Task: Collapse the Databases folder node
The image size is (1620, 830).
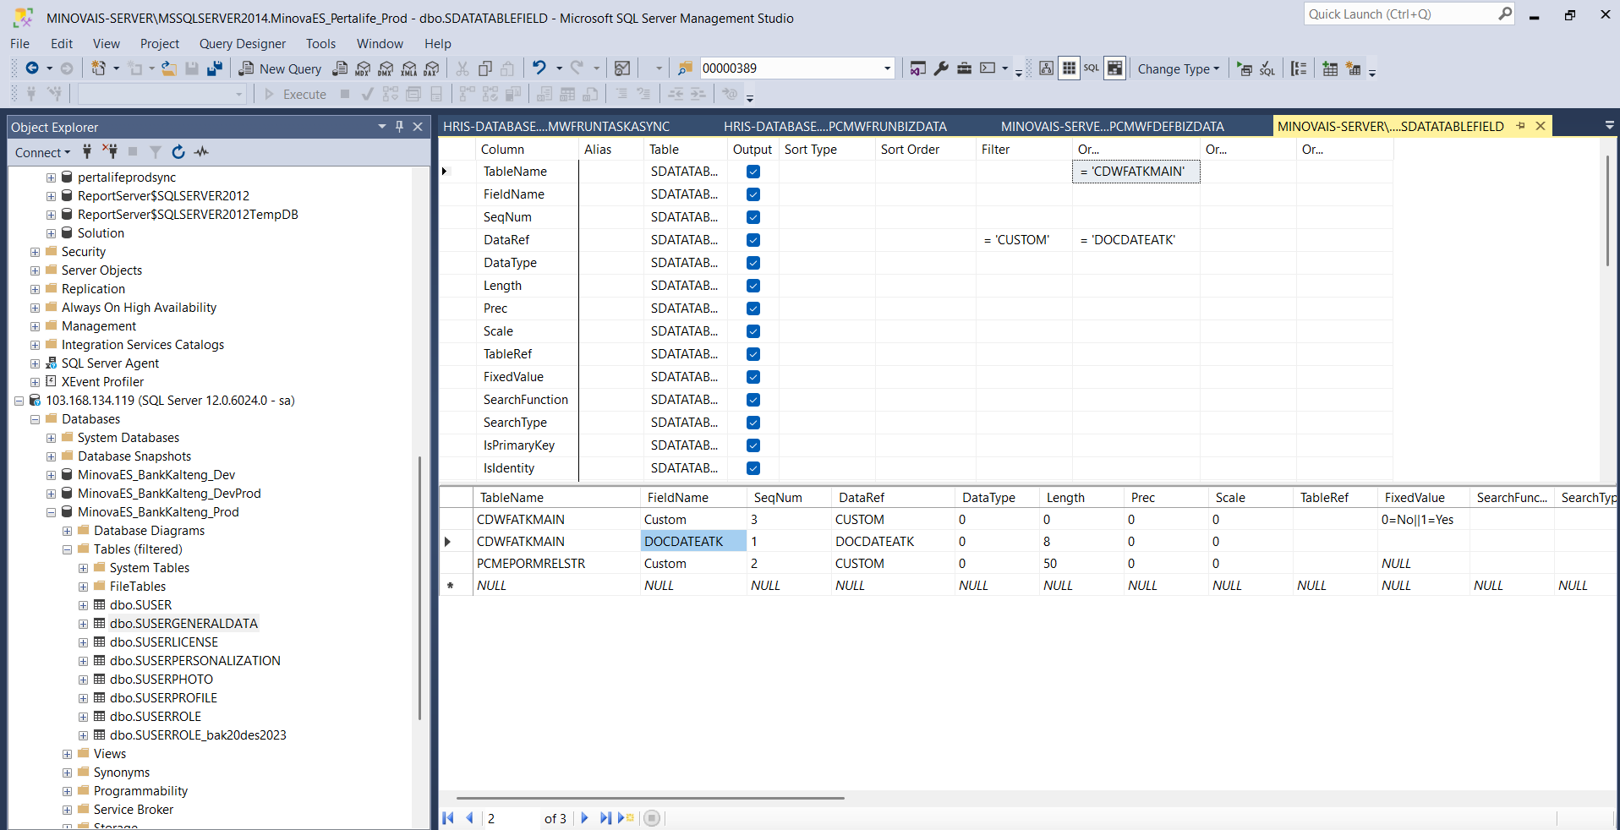Action: coord(35,419)
